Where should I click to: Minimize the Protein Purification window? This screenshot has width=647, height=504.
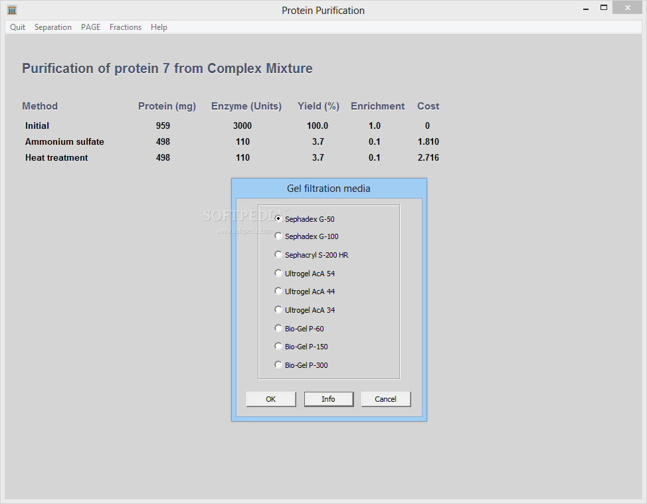pos(586,8)
